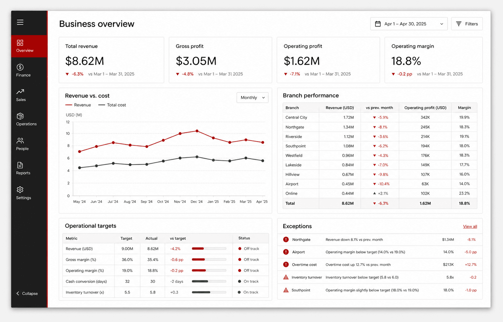Click the Filters funnel icon

(459, 24)
